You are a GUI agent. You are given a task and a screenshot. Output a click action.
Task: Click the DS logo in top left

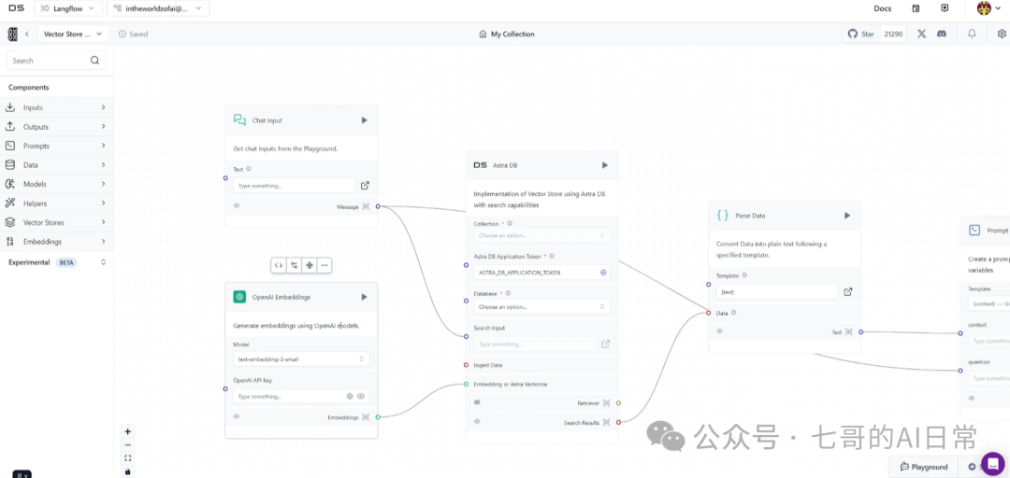coord(16,8)
